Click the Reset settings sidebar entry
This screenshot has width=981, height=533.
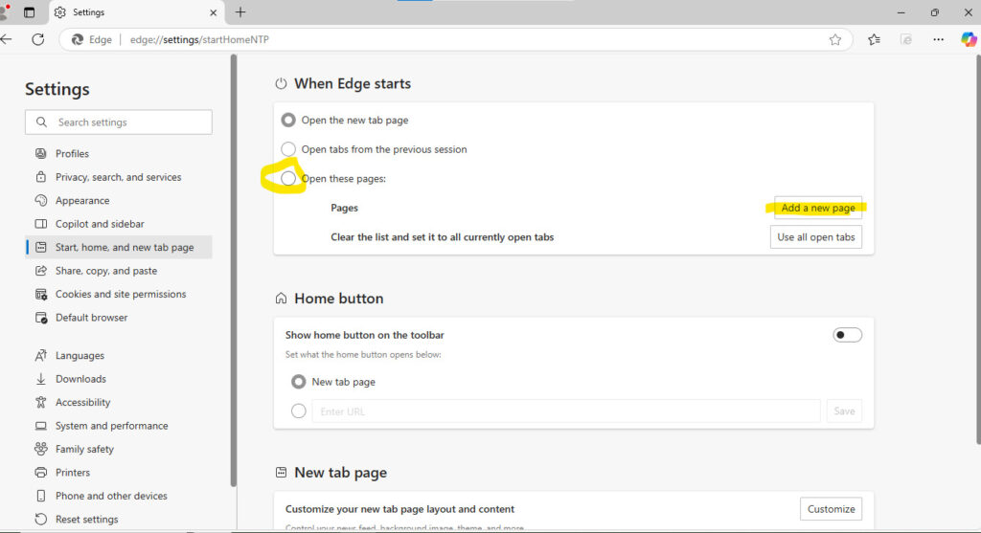(x=119, y=519)
